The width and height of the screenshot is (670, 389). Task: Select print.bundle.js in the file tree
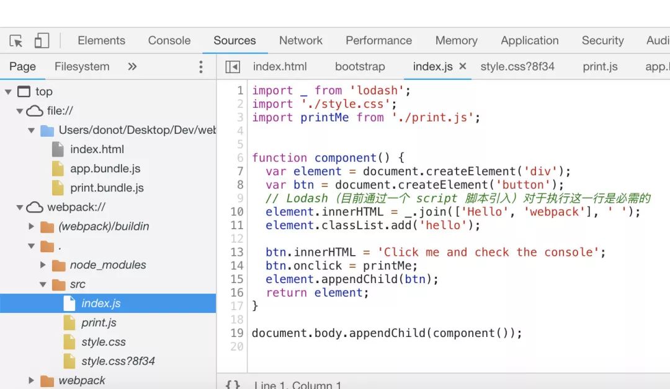point(107,188)
